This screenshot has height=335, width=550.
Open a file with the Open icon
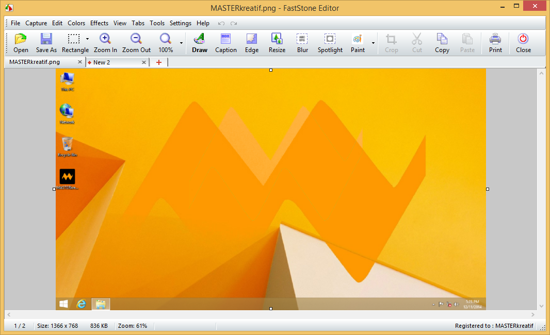(21, 43)
